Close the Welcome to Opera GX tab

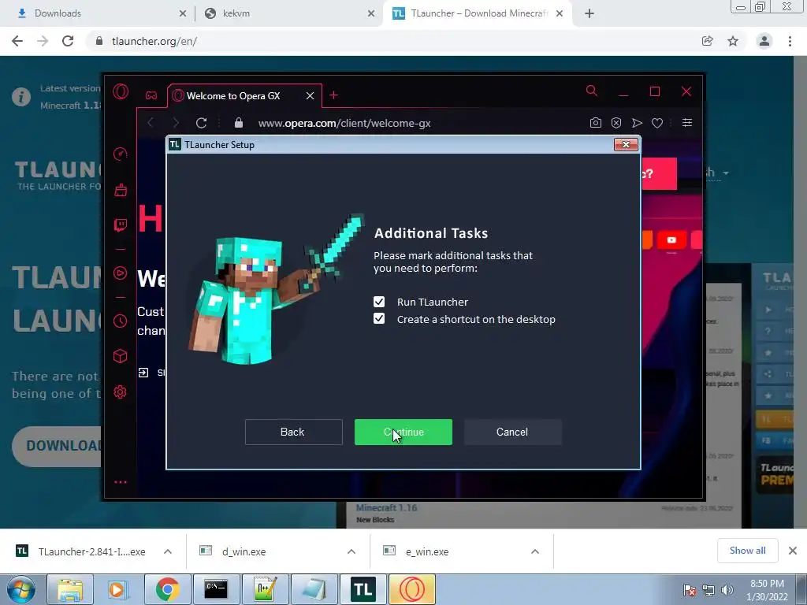[310, 95]
